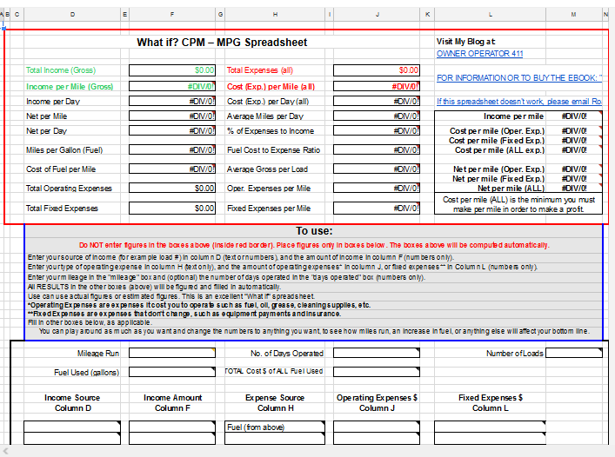The image size is (615, 457).
Task: Select the Fixed Expenses cell in the Fuel (from above) row
Action: (x=491, y=427)
